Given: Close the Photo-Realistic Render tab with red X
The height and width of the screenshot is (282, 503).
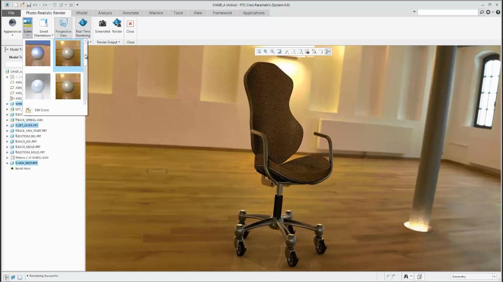Looking at the screenshot, I should coord(130,24).
